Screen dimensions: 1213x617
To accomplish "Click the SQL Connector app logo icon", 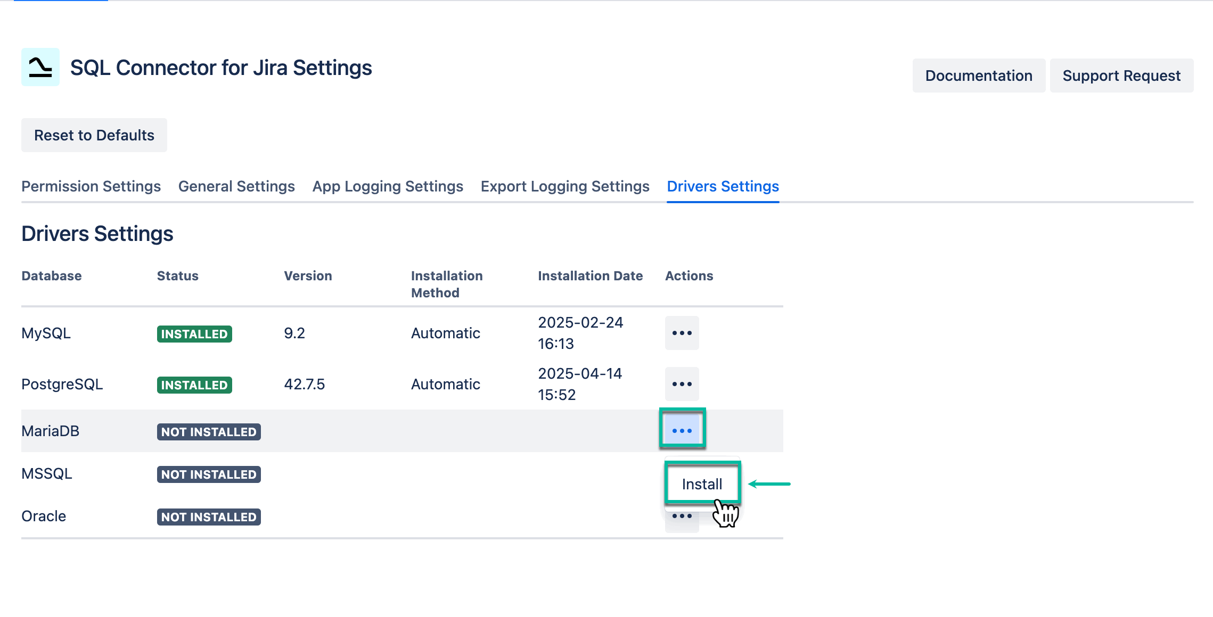I will (40, 67).
